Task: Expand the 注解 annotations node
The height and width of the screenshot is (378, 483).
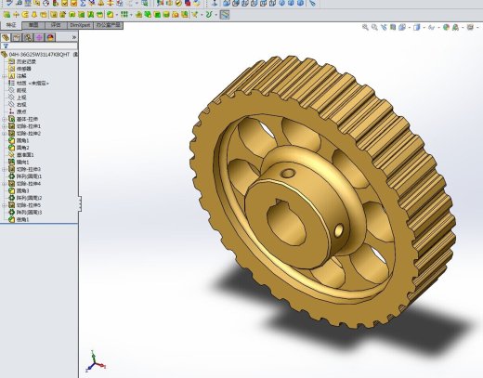Action: [5, 76]
